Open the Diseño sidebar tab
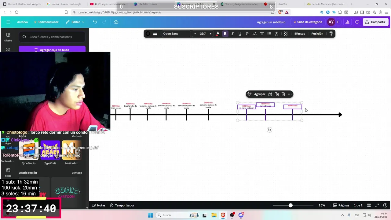Viewport: 391px width, 220px height. pos(8,37)
